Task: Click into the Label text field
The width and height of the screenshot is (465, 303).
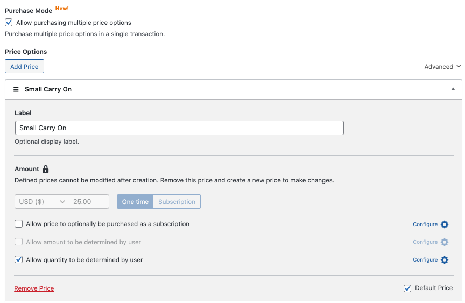Action: click(x=179, y=128)
